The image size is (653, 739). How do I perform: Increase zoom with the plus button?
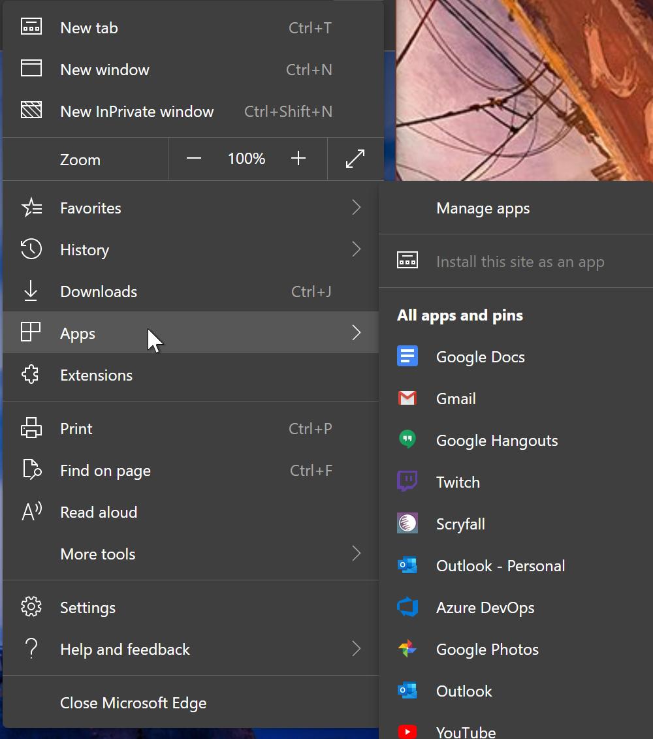click(x=298, y=159)
